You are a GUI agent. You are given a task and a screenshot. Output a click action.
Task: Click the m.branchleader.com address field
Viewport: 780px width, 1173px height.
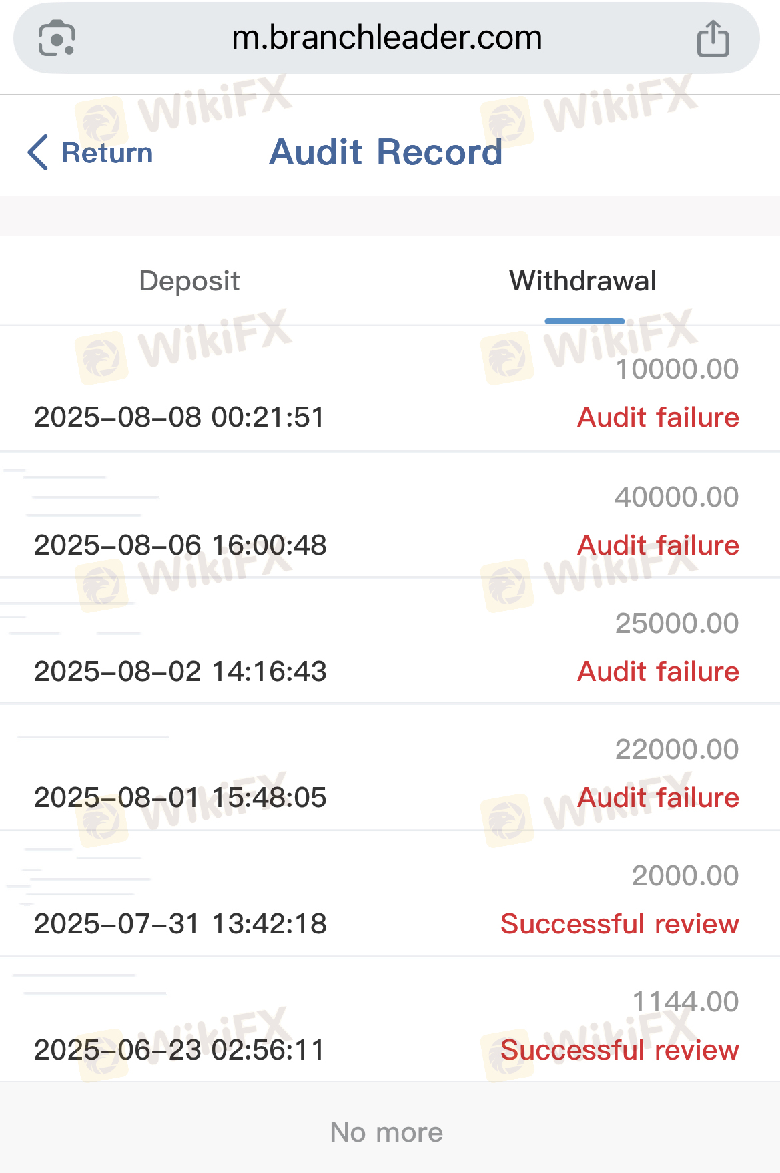[x=386, y=38]
